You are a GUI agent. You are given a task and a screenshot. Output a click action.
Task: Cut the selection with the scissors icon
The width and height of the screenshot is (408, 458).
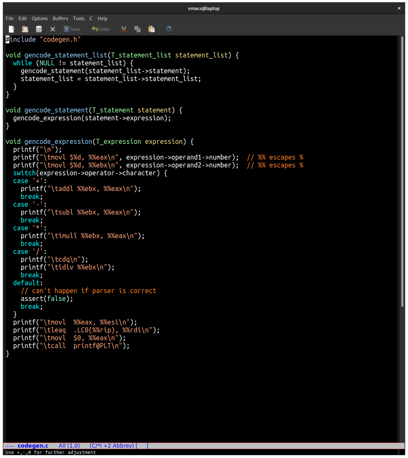(x=123, y=29)
